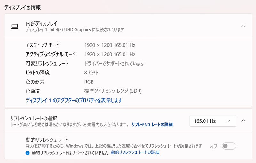Open the リフレッシュ レートの詳細 link
Image resolution: width=256 pixels, height=163 pixels.
[152, 124]
